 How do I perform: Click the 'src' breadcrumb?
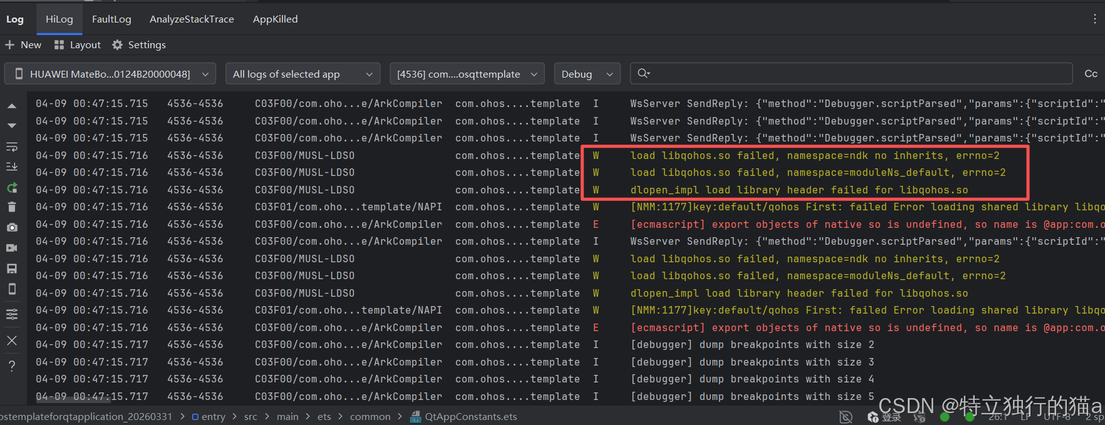point(250,417)
